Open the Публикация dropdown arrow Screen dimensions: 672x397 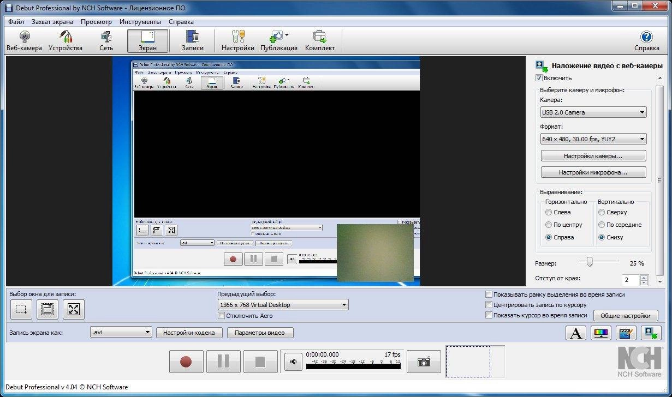(x=287, y=35)
